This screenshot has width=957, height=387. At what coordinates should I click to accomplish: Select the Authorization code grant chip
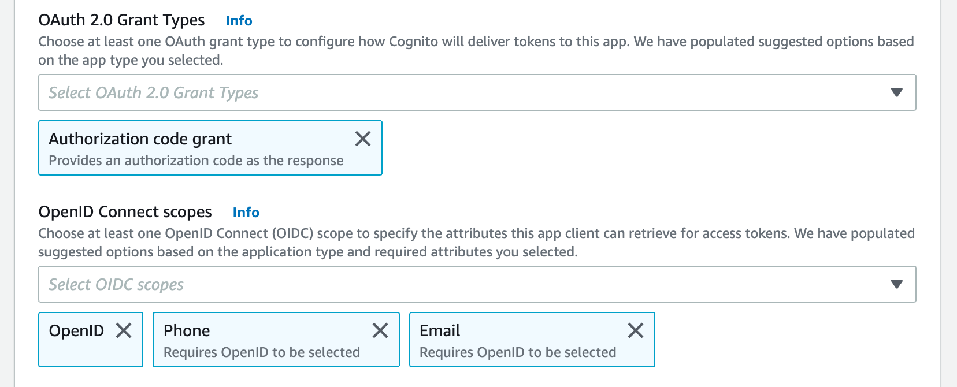coord(141,139)
